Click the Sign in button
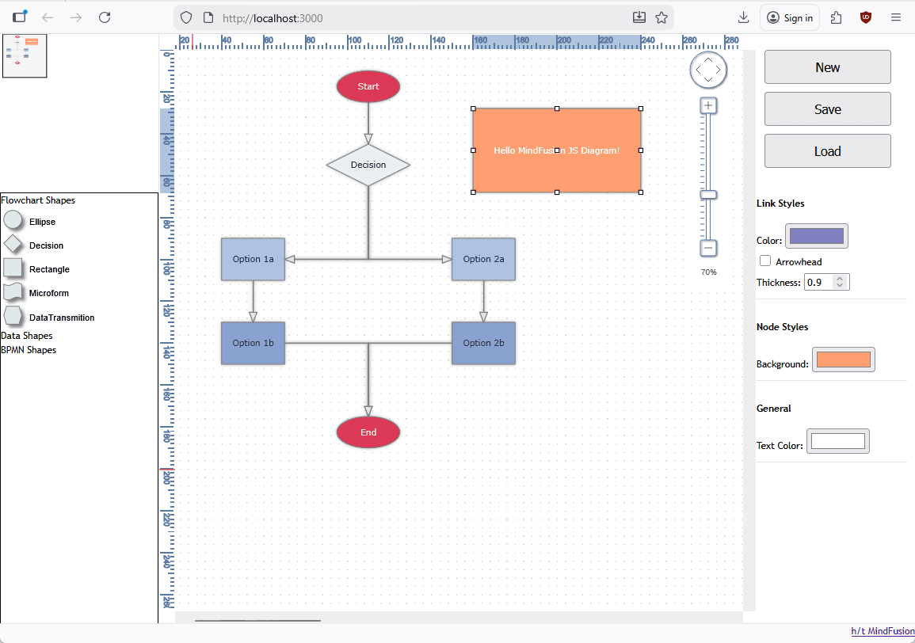915x643 pixels. point(790,17)
